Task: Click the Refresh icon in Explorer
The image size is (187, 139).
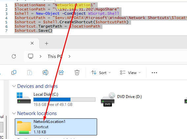Action: pyautogui.click(x=14, y=56)
